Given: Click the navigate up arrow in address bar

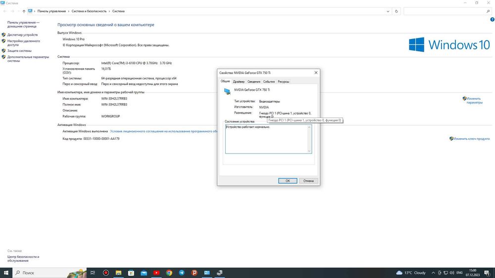Looking at the screenshot, I should (24, 11).
